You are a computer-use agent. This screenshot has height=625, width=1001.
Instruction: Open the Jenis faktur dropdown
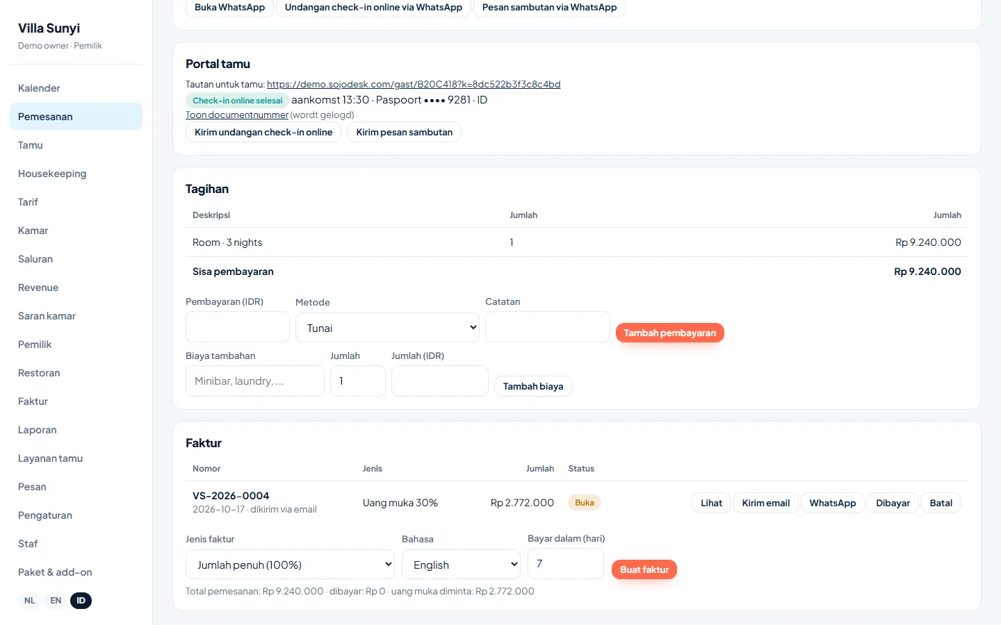[290, 565]
